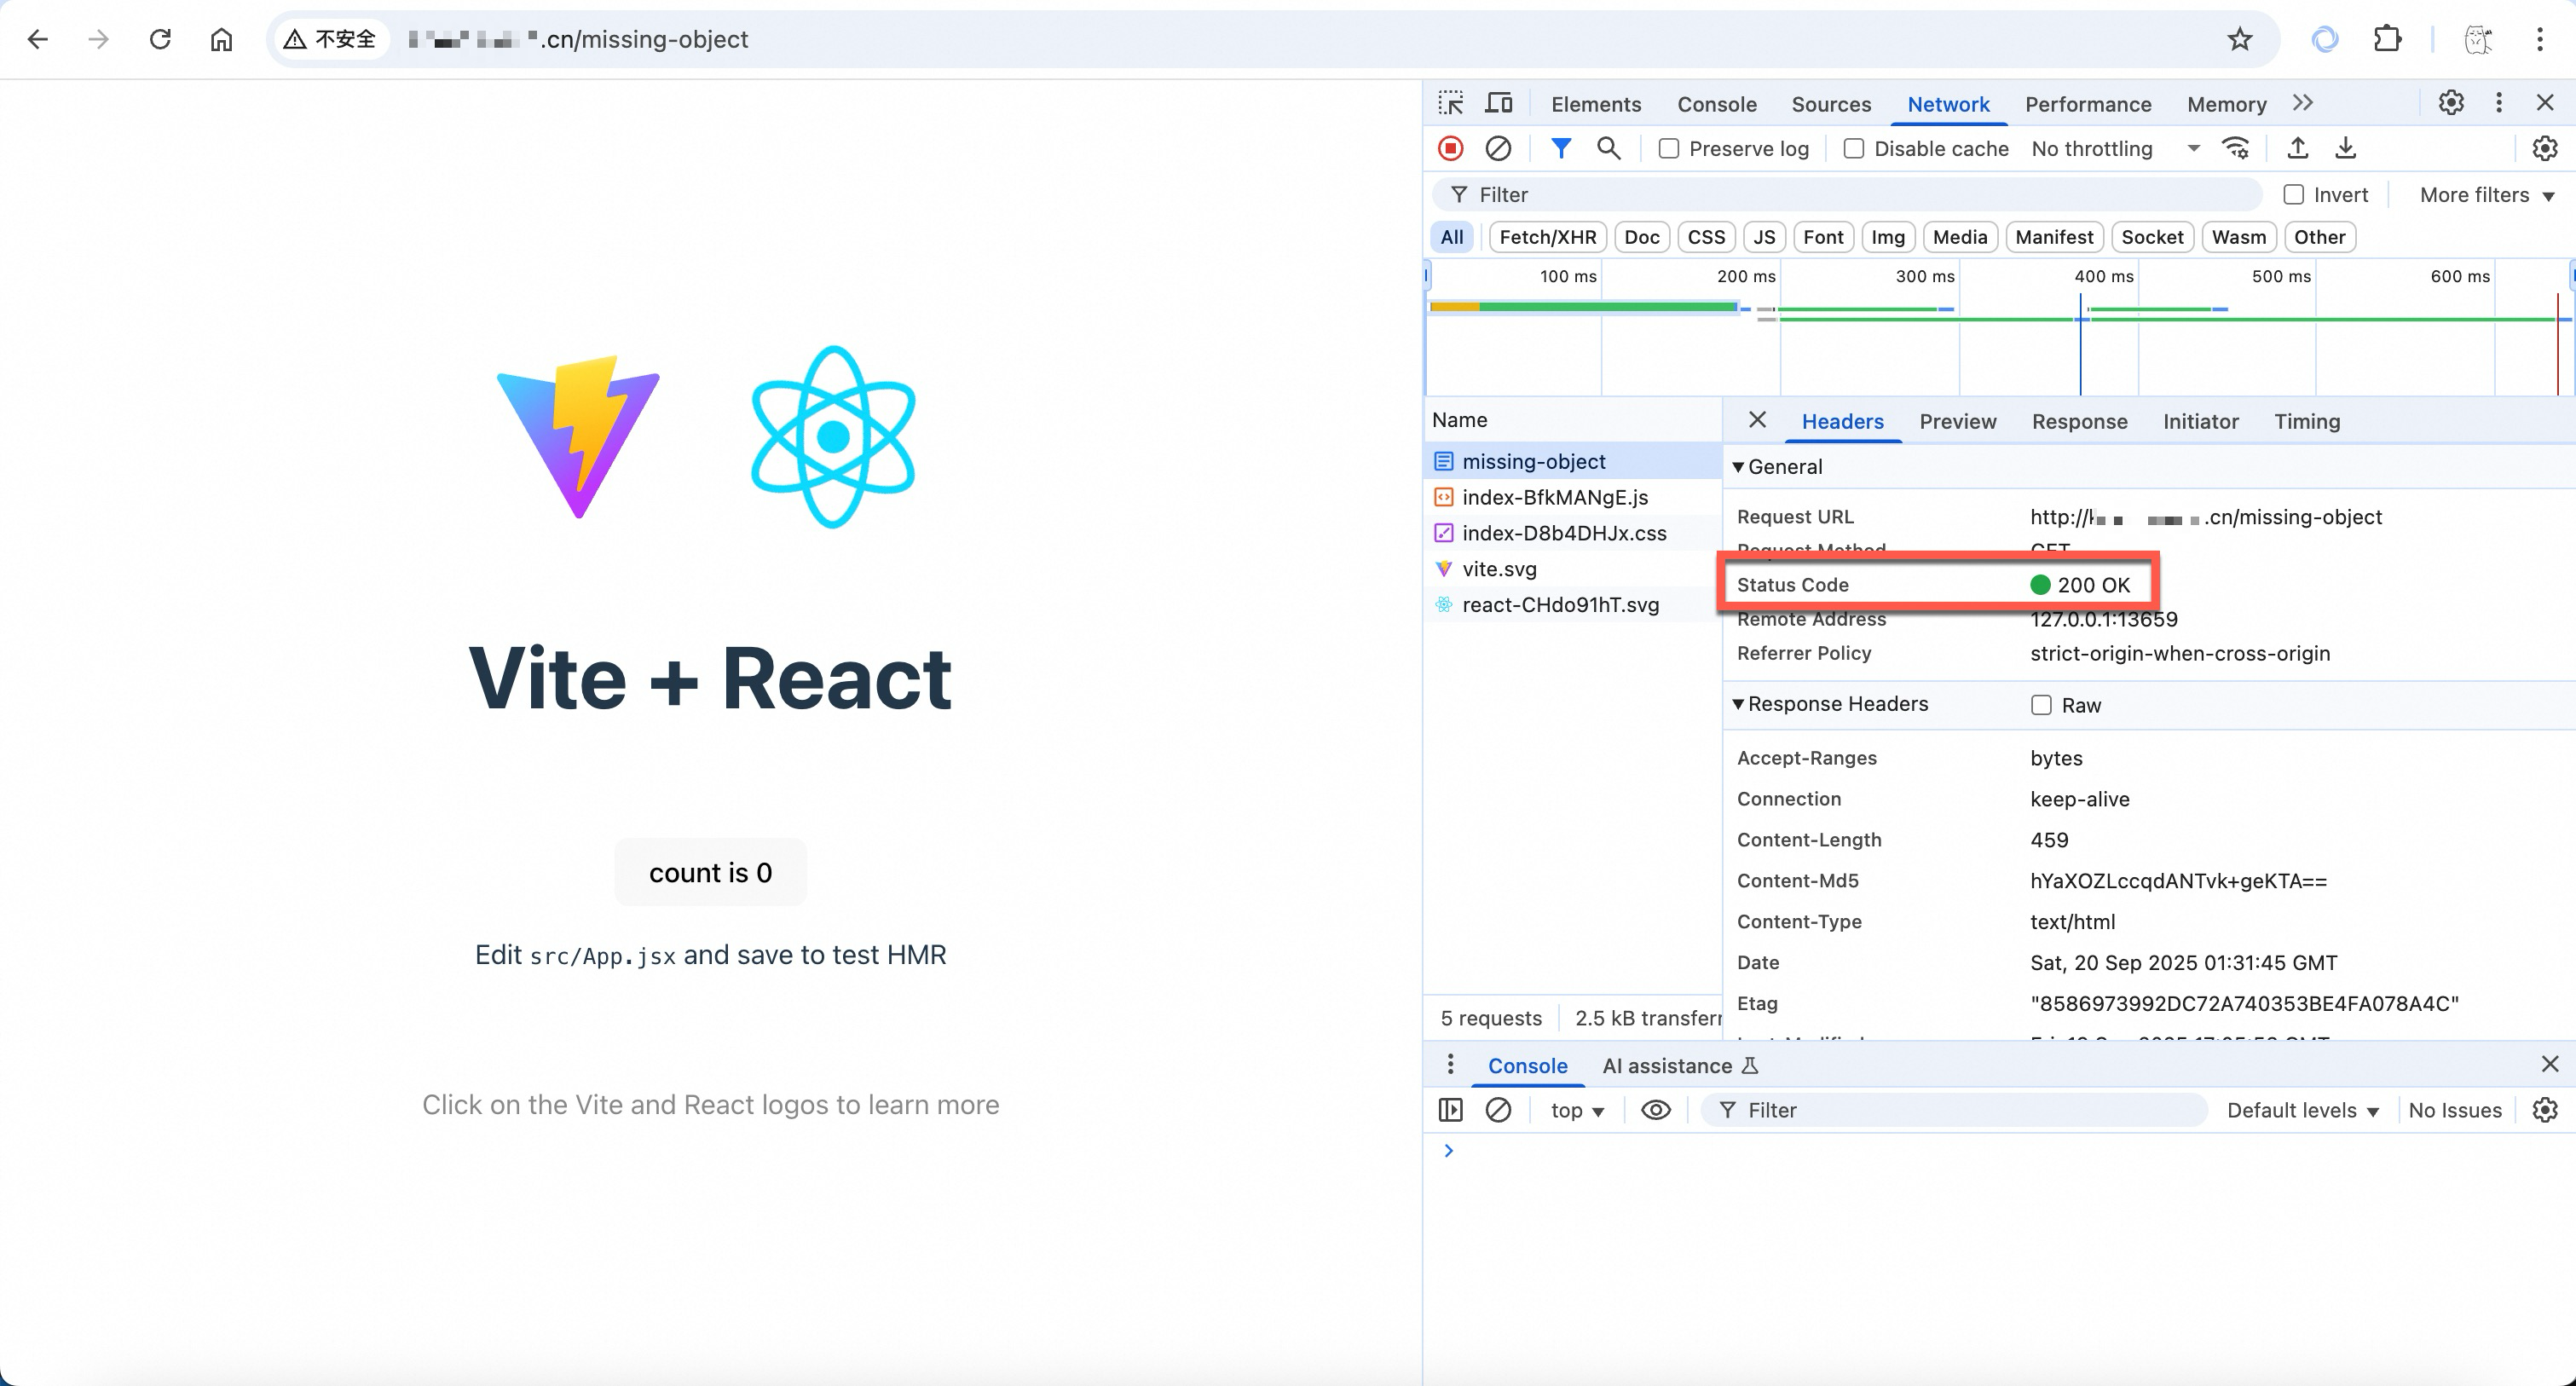This screenshot has height=1386, width=2576.
Task: Select the index-BfkMANgE.js request
Action: (1572, 497)
